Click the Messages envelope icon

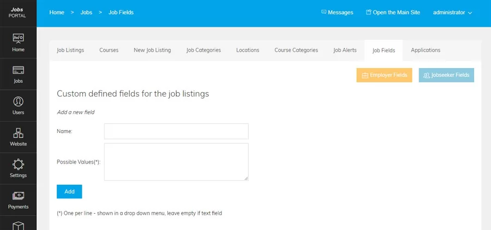324,12
